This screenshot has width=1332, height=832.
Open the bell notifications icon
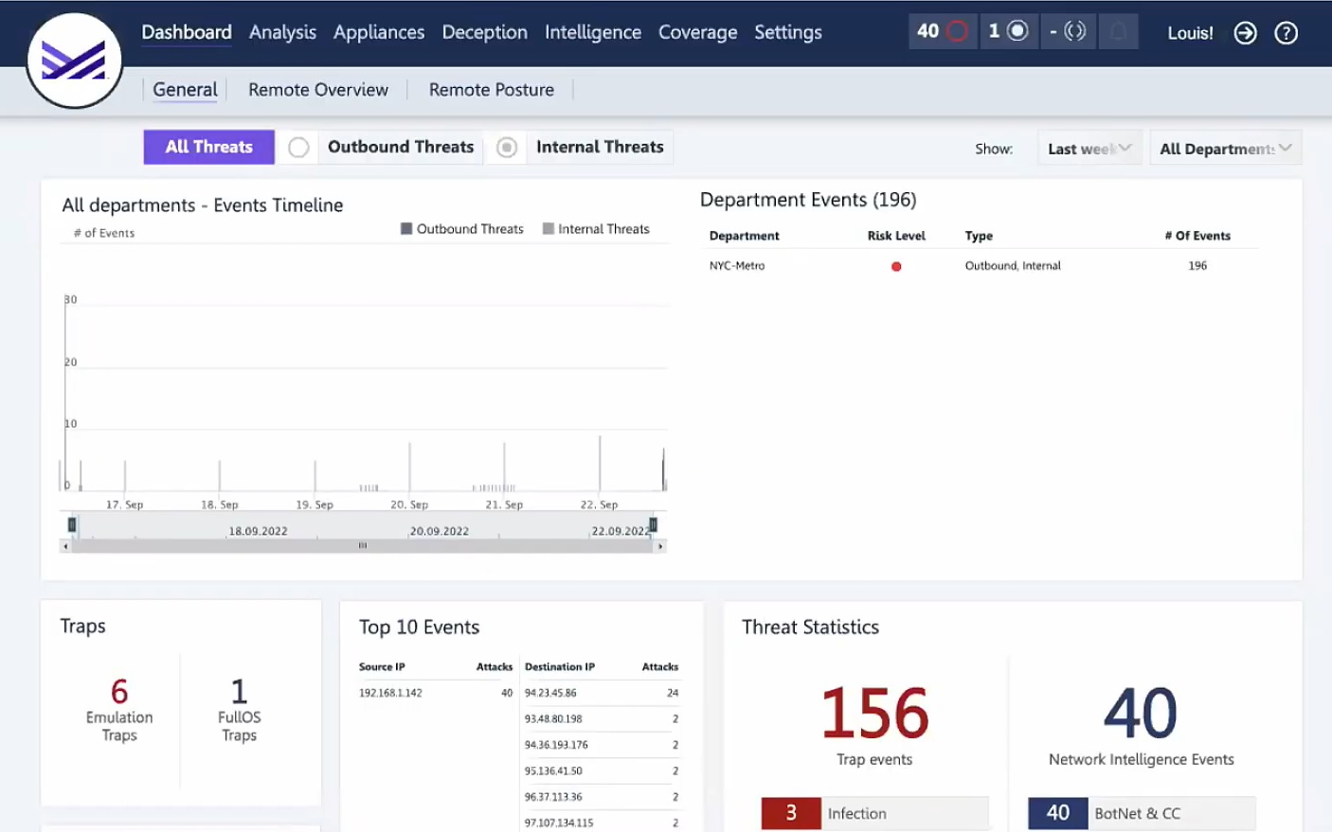point(1118,32)
